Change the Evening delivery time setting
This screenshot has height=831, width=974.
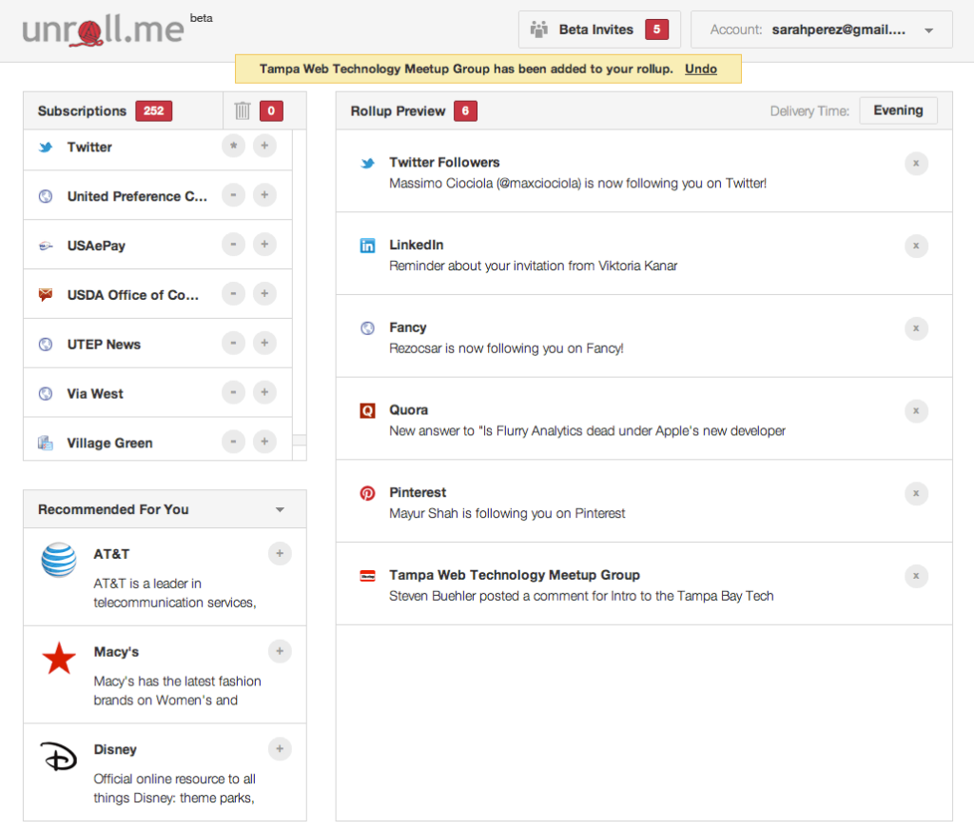[898, 109]
